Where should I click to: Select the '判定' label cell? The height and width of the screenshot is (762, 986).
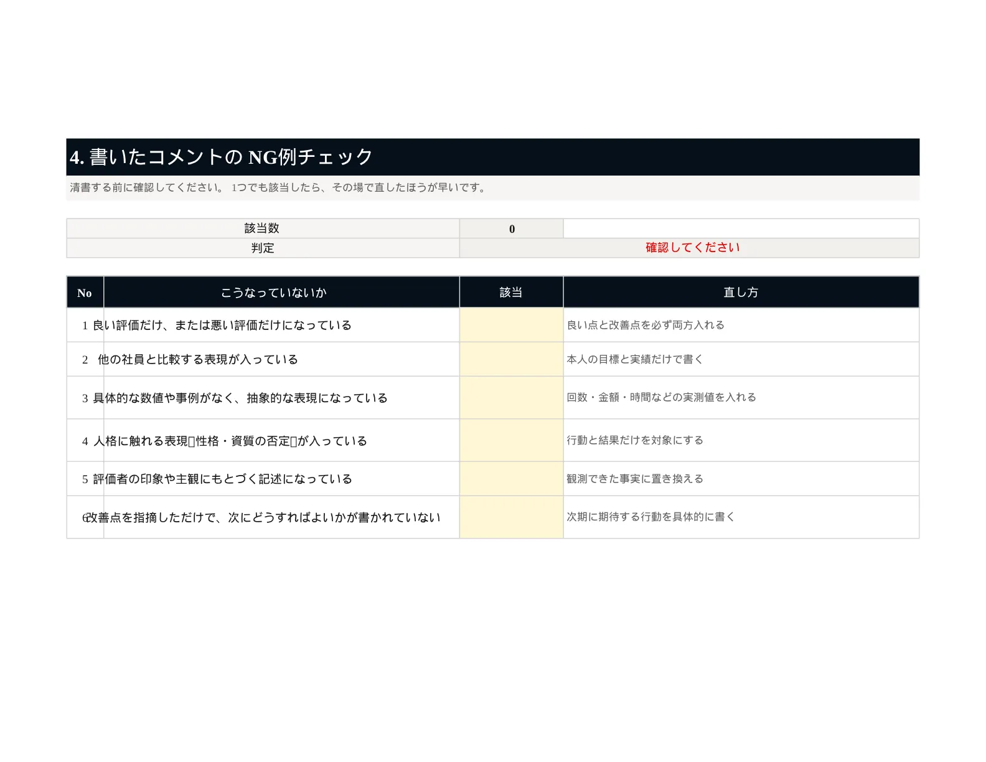click(x=263, y=248)
